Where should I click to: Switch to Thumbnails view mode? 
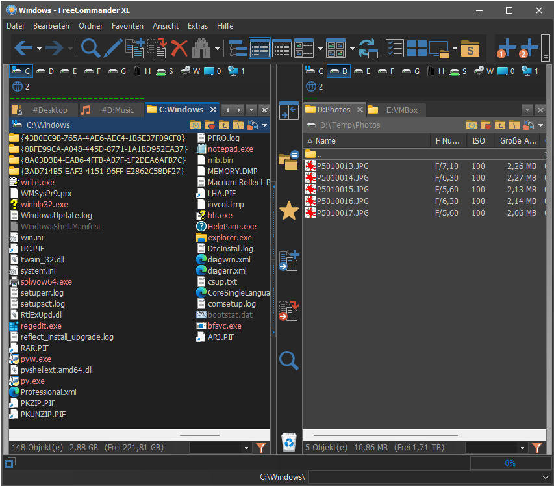coord(304,48)
